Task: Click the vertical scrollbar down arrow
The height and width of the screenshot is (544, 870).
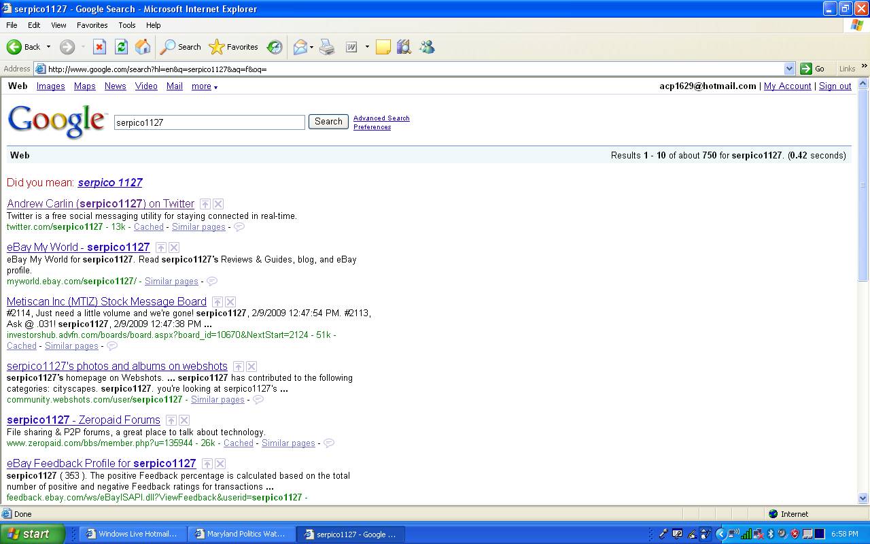Action: (863, 498)
